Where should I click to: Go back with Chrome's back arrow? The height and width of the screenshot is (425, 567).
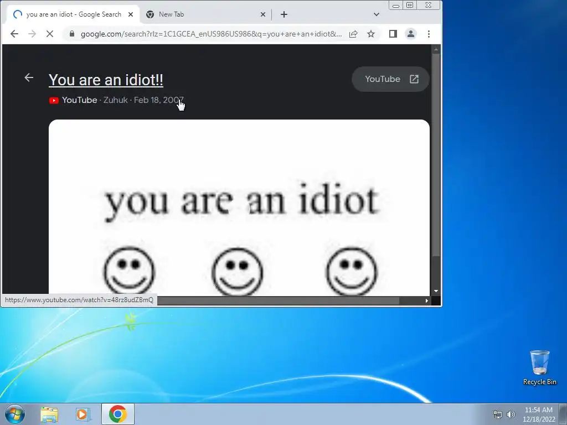point(14,34)
